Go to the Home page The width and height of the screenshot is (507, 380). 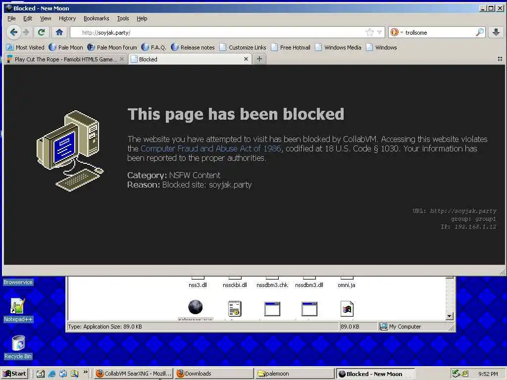59,32
